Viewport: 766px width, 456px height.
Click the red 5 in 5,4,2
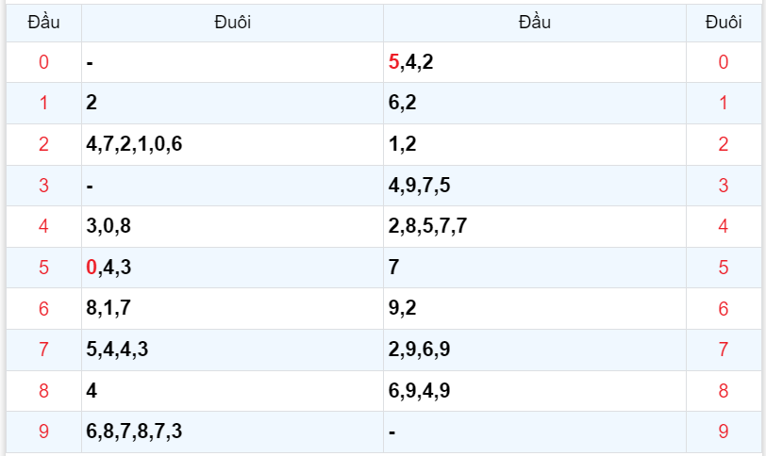(394, 63)
